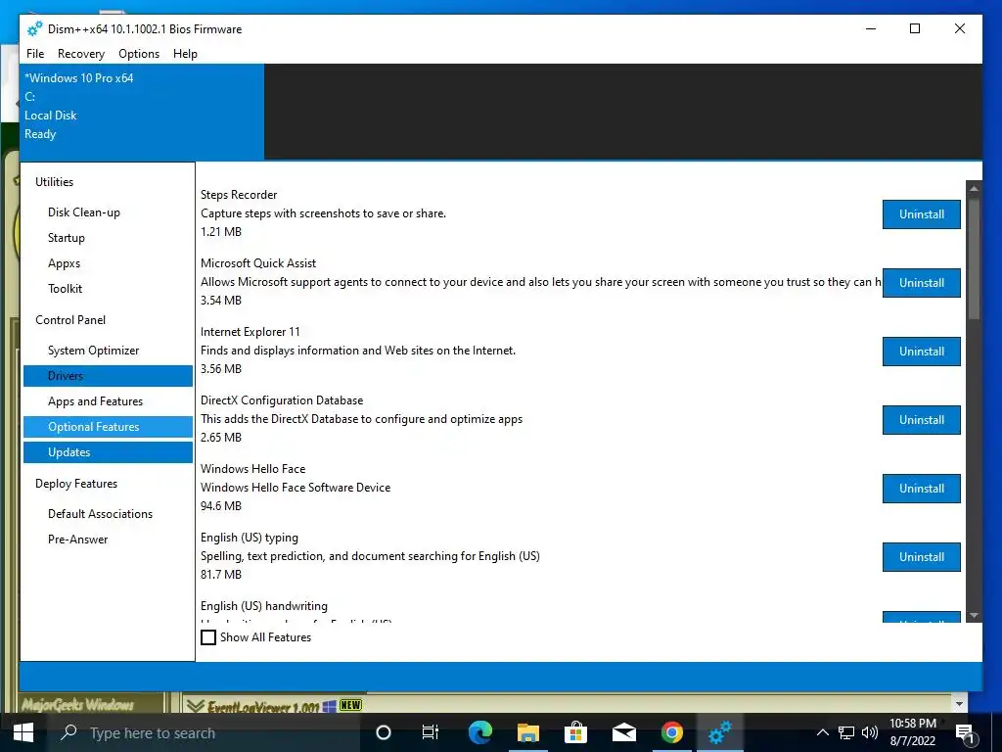Open Microsoft Store from taskbar

point(575,732)
